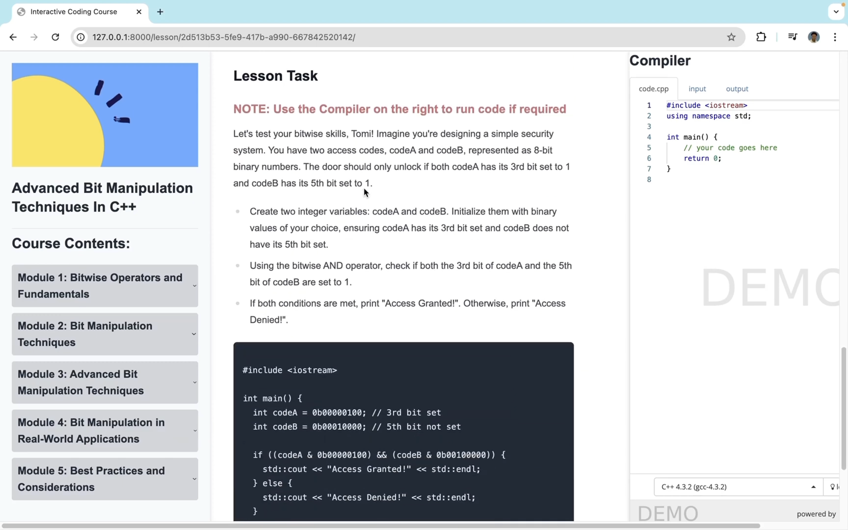
Task: Expand Module 3: Advanced Bit Manipulation Techniques
Action: pyautogui.click(x=105, y=382)
